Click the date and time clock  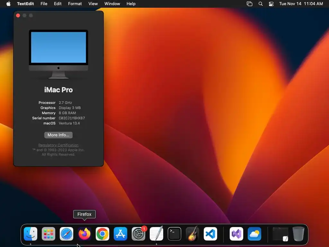tap(301, 4)
